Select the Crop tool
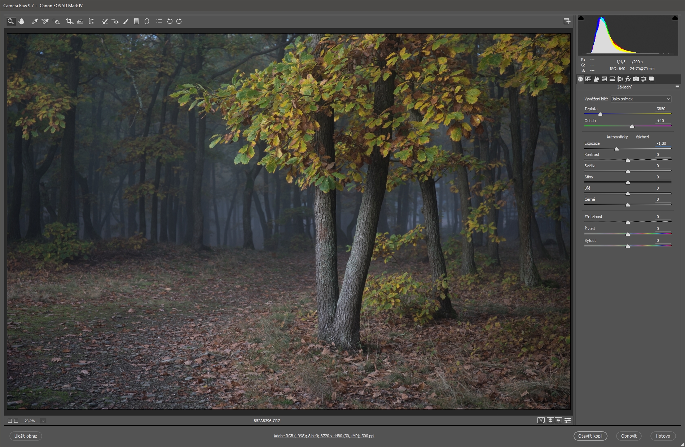The height and width of the screenshot is (447, 685). click(69, 21)
